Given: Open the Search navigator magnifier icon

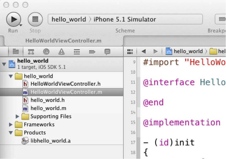Looking at the screenshot, I should (46, 52).
